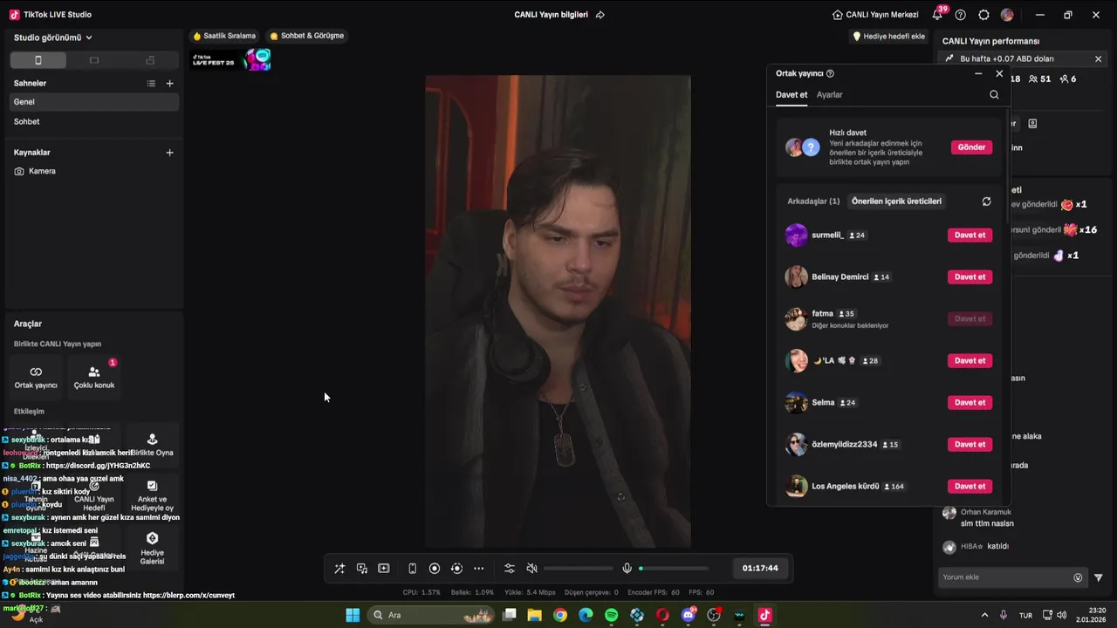Select the landscape layout view
The width and height of the screenshot is (1117, 628).
(x=94, y=60)
